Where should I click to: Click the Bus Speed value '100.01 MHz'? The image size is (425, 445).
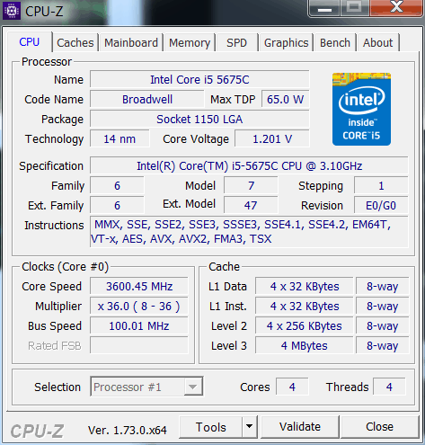(139, 326)
